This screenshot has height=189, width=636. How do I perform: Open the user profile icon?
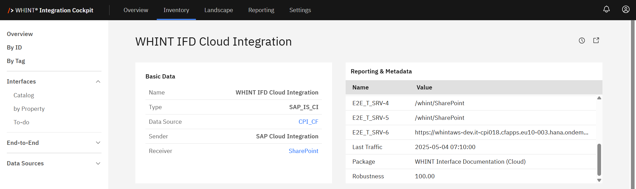click(x=626, y=10)
